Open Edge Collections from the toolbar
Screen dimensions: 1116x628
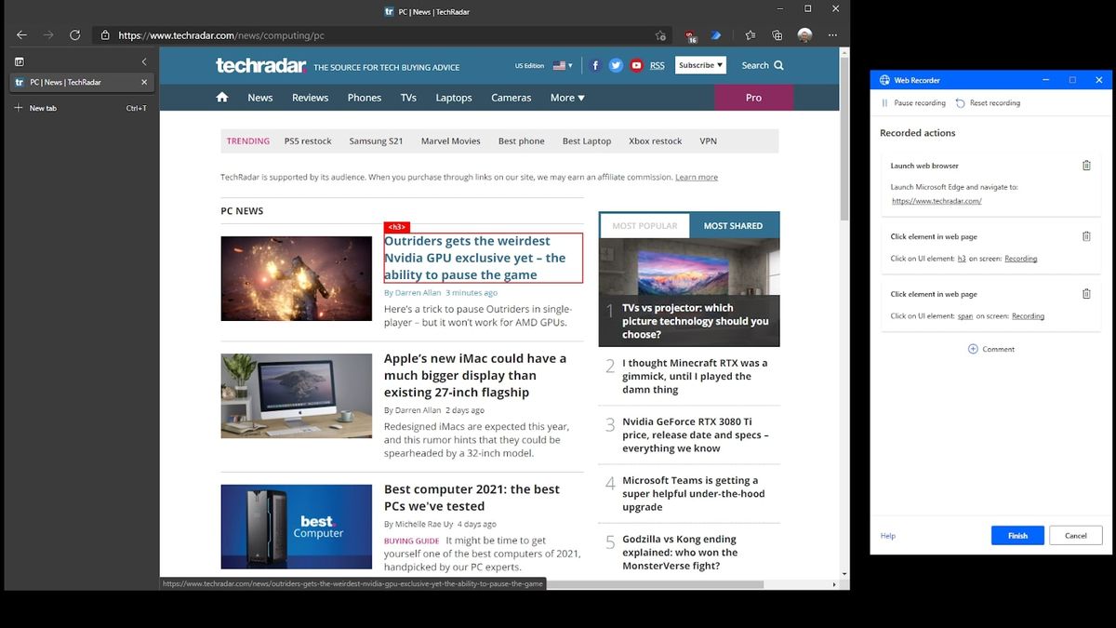point(777,34)
